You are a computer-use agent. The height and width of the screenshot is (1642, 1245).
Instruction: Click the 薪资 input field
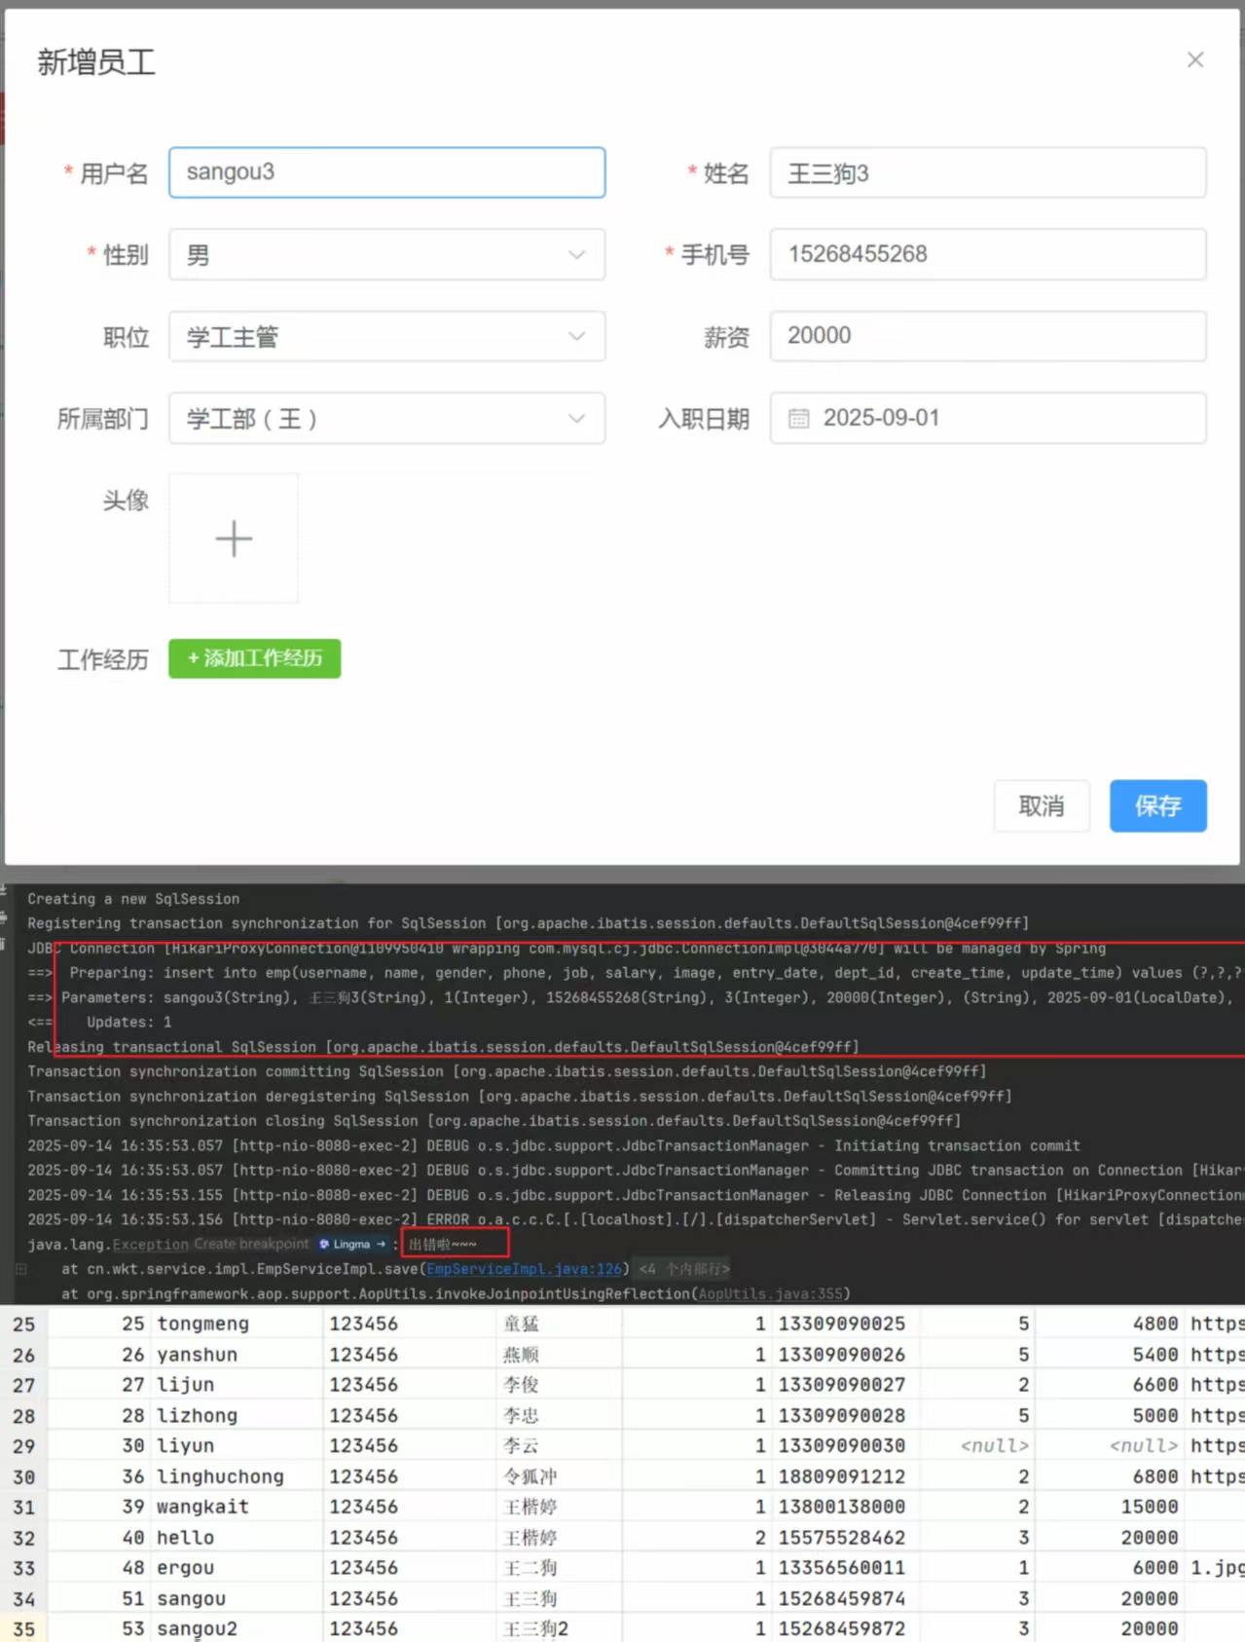pyautogui.click(x=987, y=336)
